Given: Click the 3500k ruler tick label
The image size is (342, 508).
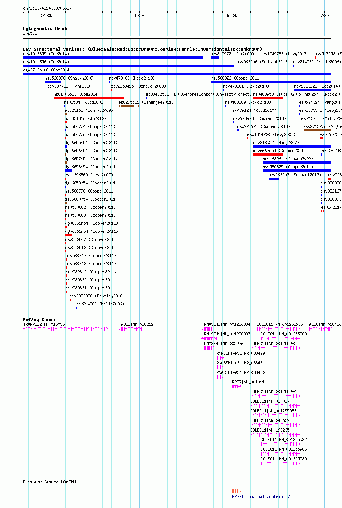Looking at the screenshot, I should (x=139, y=15).
